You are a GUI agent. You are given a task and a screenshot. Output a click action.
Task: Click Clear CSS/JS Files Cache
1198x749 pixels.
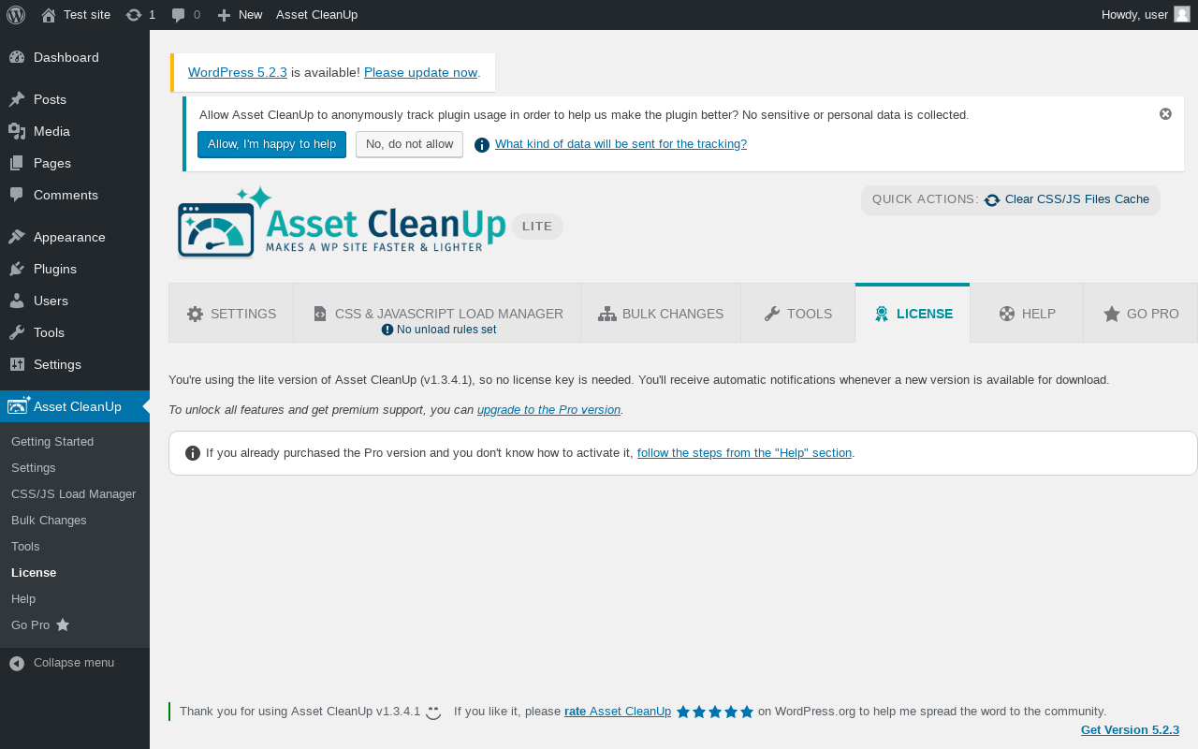1077,199
